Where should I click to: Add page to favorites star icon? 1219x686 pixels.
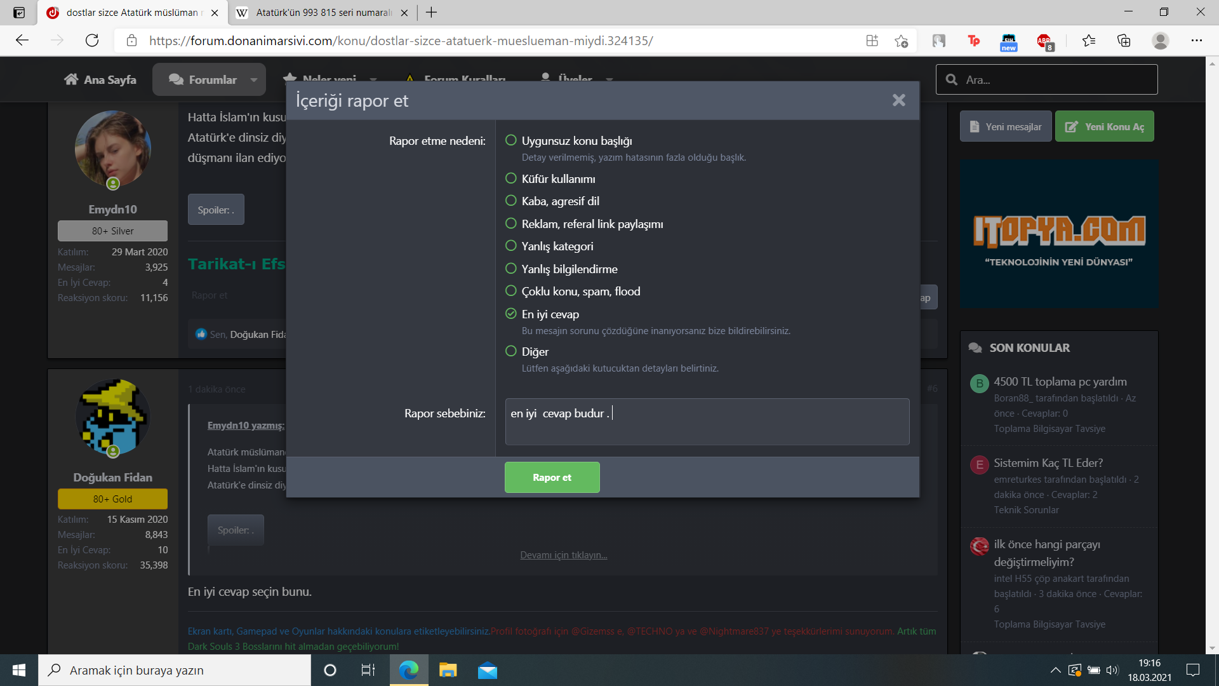pos(901,41)
